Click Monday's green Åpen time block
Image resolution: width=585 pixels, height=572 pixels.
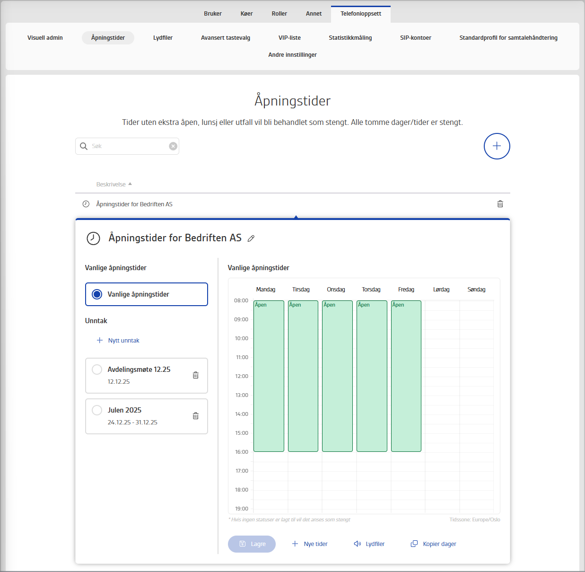pos(269,376)
